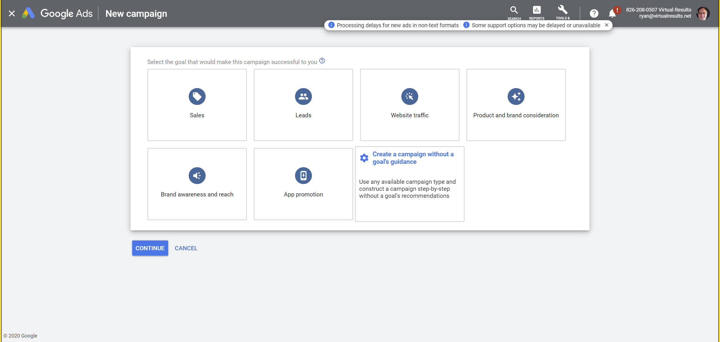Choose the Website traffic cursor icon
The width and height of the screenshot is (720, 342).
tap(409, 97)
